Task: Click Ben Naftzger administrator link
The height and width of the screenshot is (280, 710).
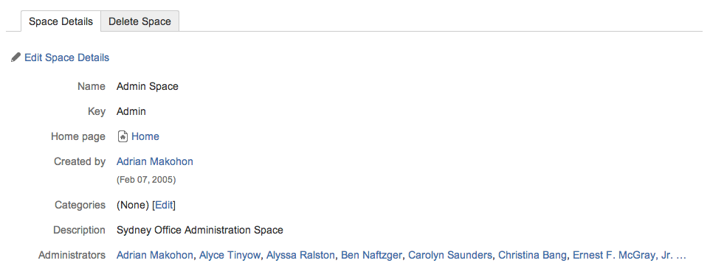Action: point(371,255)
